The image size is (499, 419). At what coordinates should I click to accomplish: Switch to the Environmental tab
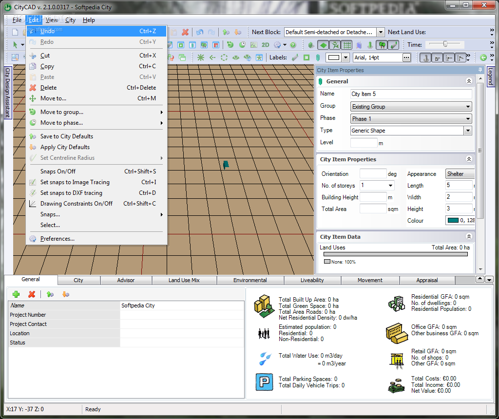[x=250, y=280]
